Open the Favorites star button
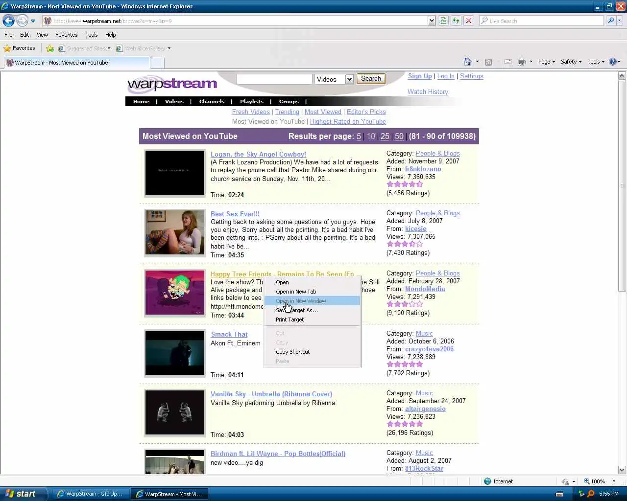The width and height of the screenshot is (627, 501). [19, 48]
